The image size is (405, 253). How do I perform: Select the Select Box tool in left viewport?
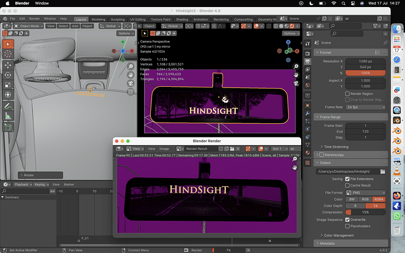(8, 44)
